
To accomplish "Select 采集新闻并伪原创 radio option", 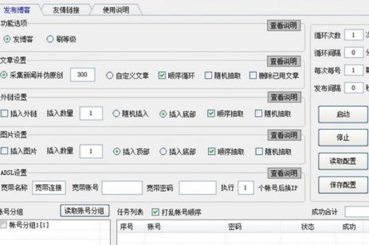I will [x=4, y=75].
